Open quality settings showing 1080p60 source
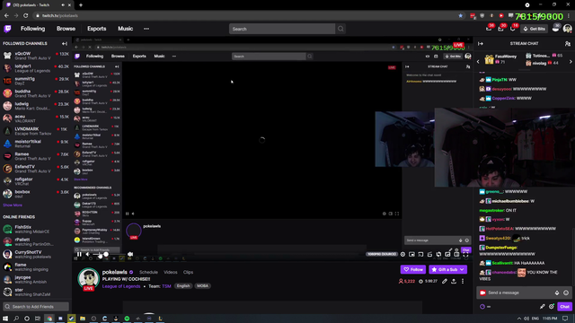This screenshot has height=323, width=575. point(381,254)
